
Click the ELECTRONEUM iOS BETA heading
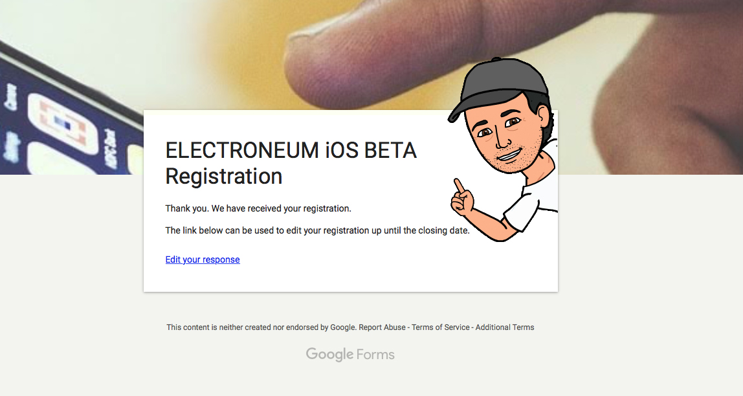291,151
